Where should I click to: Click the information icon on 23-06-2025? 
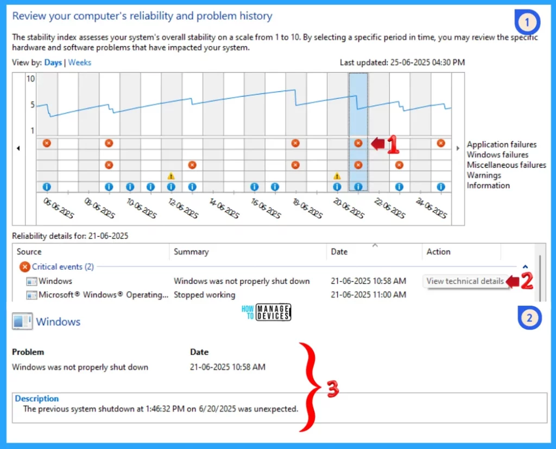coord(399,187)
